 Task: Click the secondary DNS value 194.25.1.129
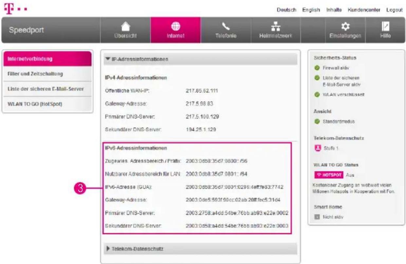pyautogui.click(x=201, y=129)
